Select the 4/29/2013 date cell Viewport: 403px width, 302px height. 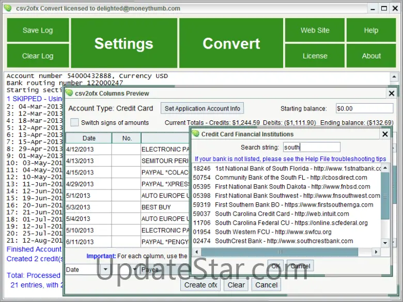89,184
